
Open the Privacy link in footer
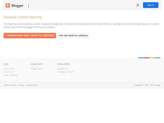pos(21,85)
